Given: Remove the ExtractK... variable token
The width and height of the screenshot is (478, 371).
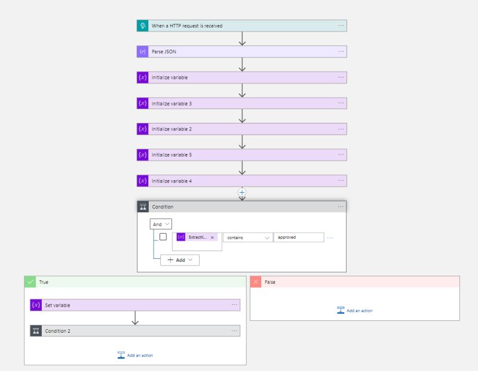Looking at the screenshot, I should click(x=212, y=237).
